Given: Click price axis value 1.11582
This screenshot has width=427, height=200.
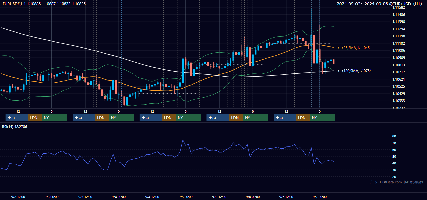Looking at the screenshot, I should tap(399, 7).
